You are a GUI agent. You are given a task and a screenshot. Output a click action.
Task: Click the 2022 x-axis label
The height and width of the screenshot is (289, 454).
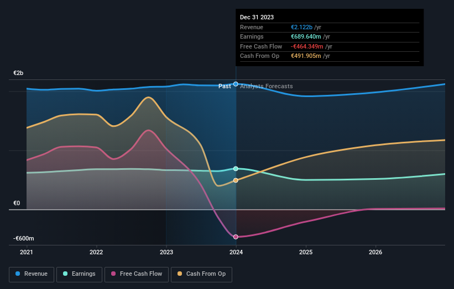(x=96, y=252)
